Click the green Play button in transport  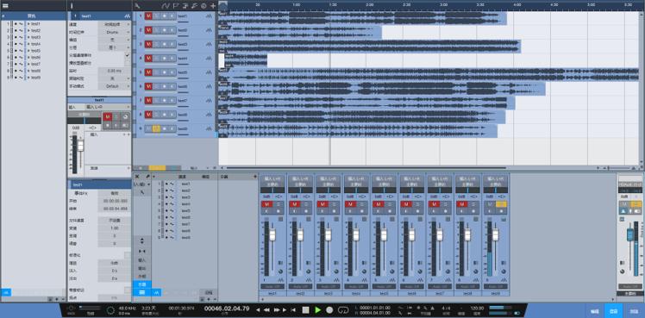317,310
